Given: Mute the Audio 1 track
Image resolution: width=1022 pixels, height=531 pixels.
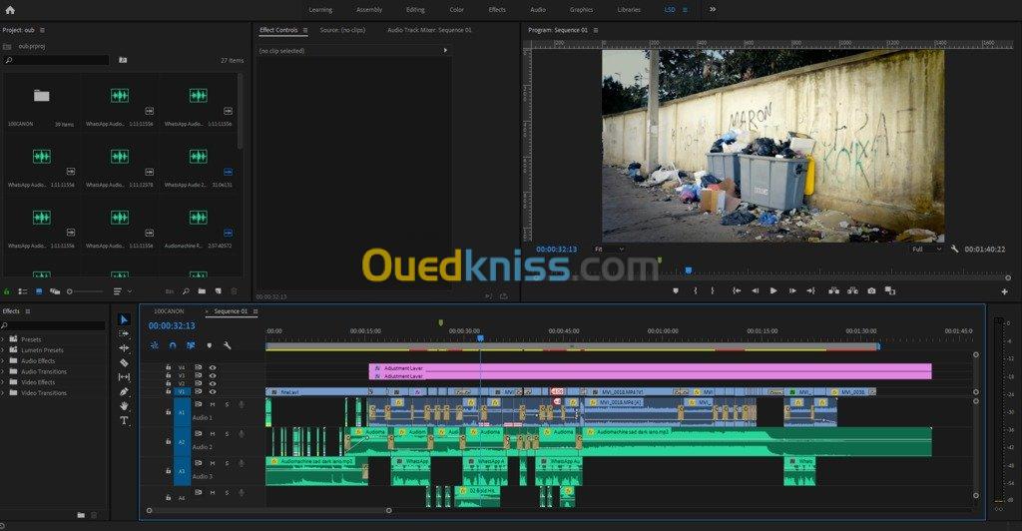Looking at the screenshot, I should coord(213,404).
